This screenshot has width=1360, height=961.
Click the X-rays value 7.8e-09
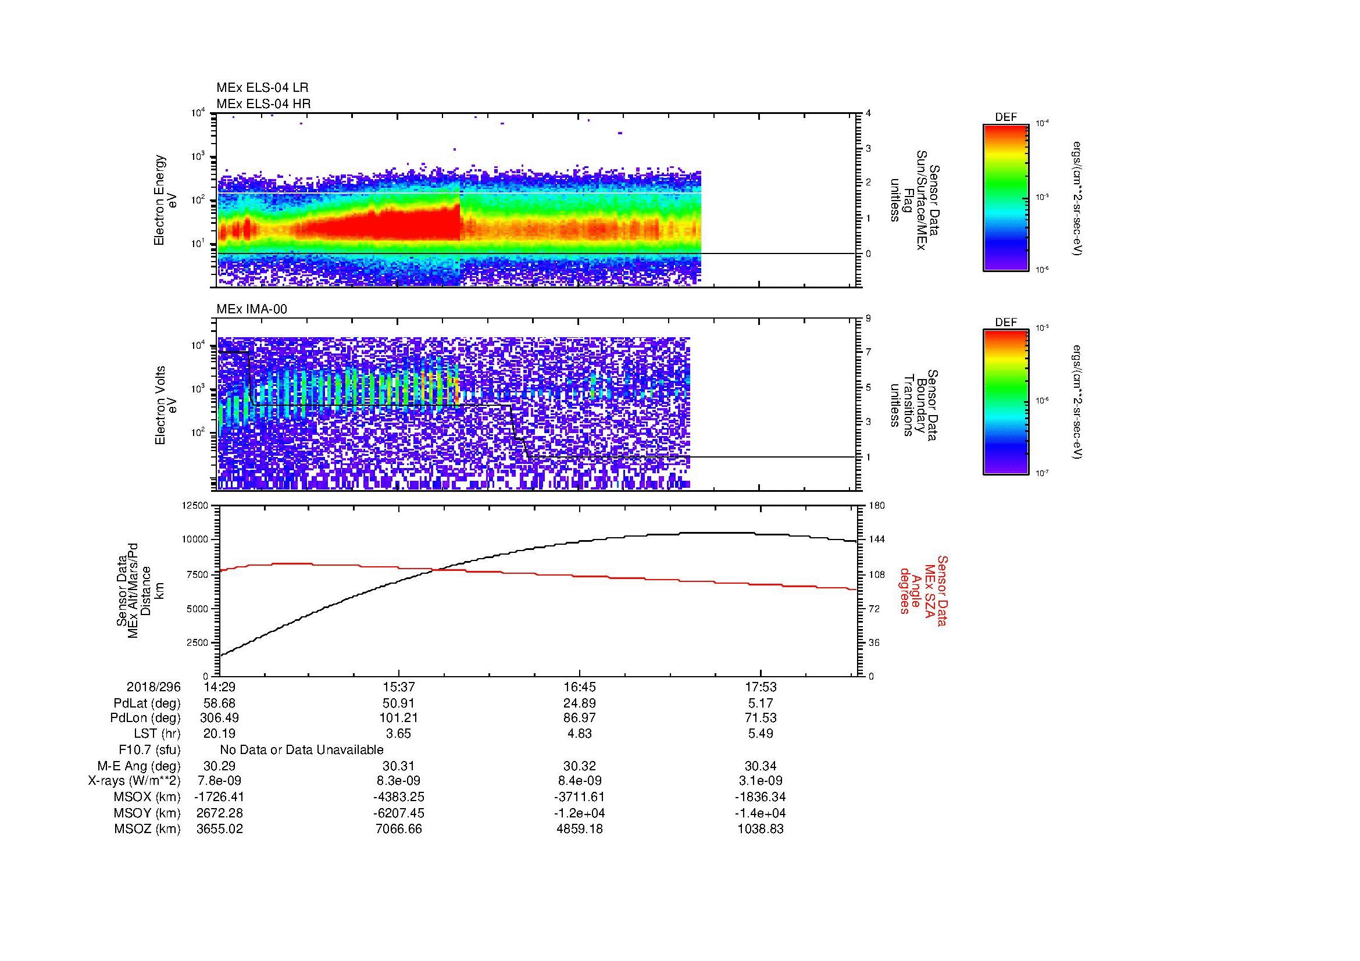[219, 781]
